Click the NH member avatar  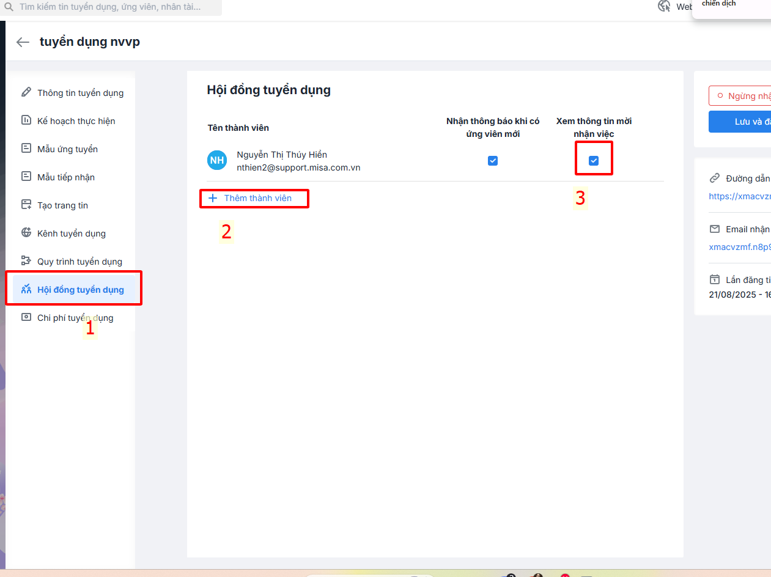click(217, 161)
